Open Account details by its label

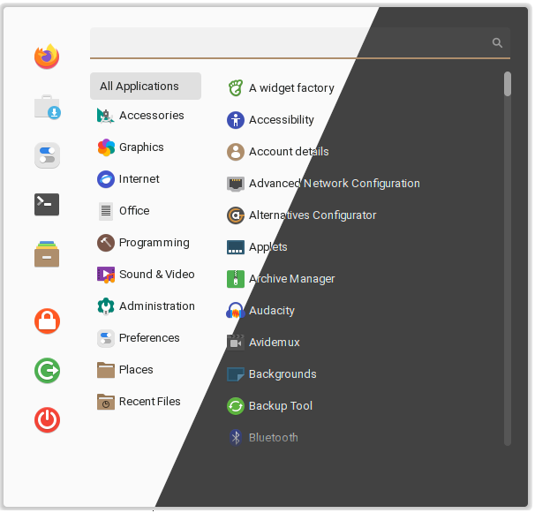point(289,152)
